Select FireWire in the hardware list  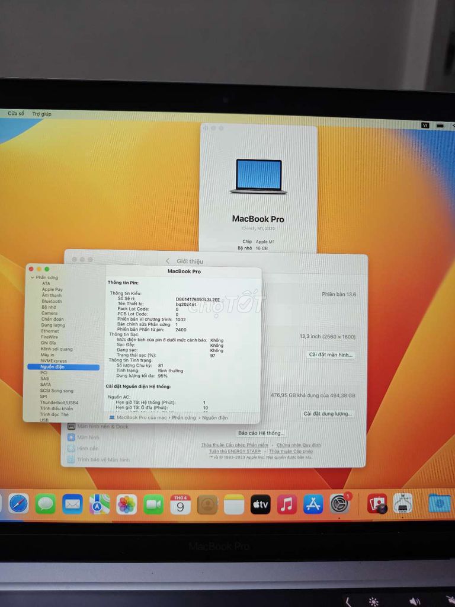(x=50, y=337)
